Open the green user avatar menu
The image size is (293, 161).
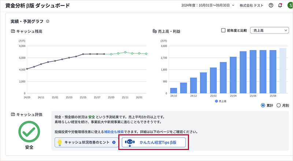(289, 6)
